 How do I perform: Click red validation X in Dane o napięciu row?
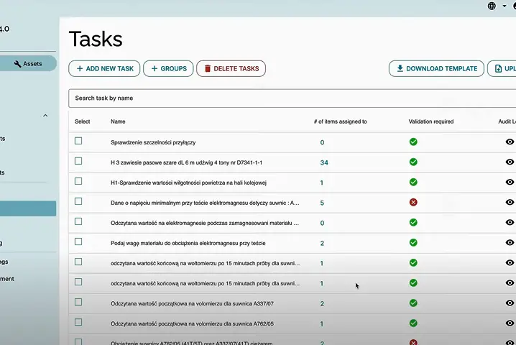coord(413,203)
